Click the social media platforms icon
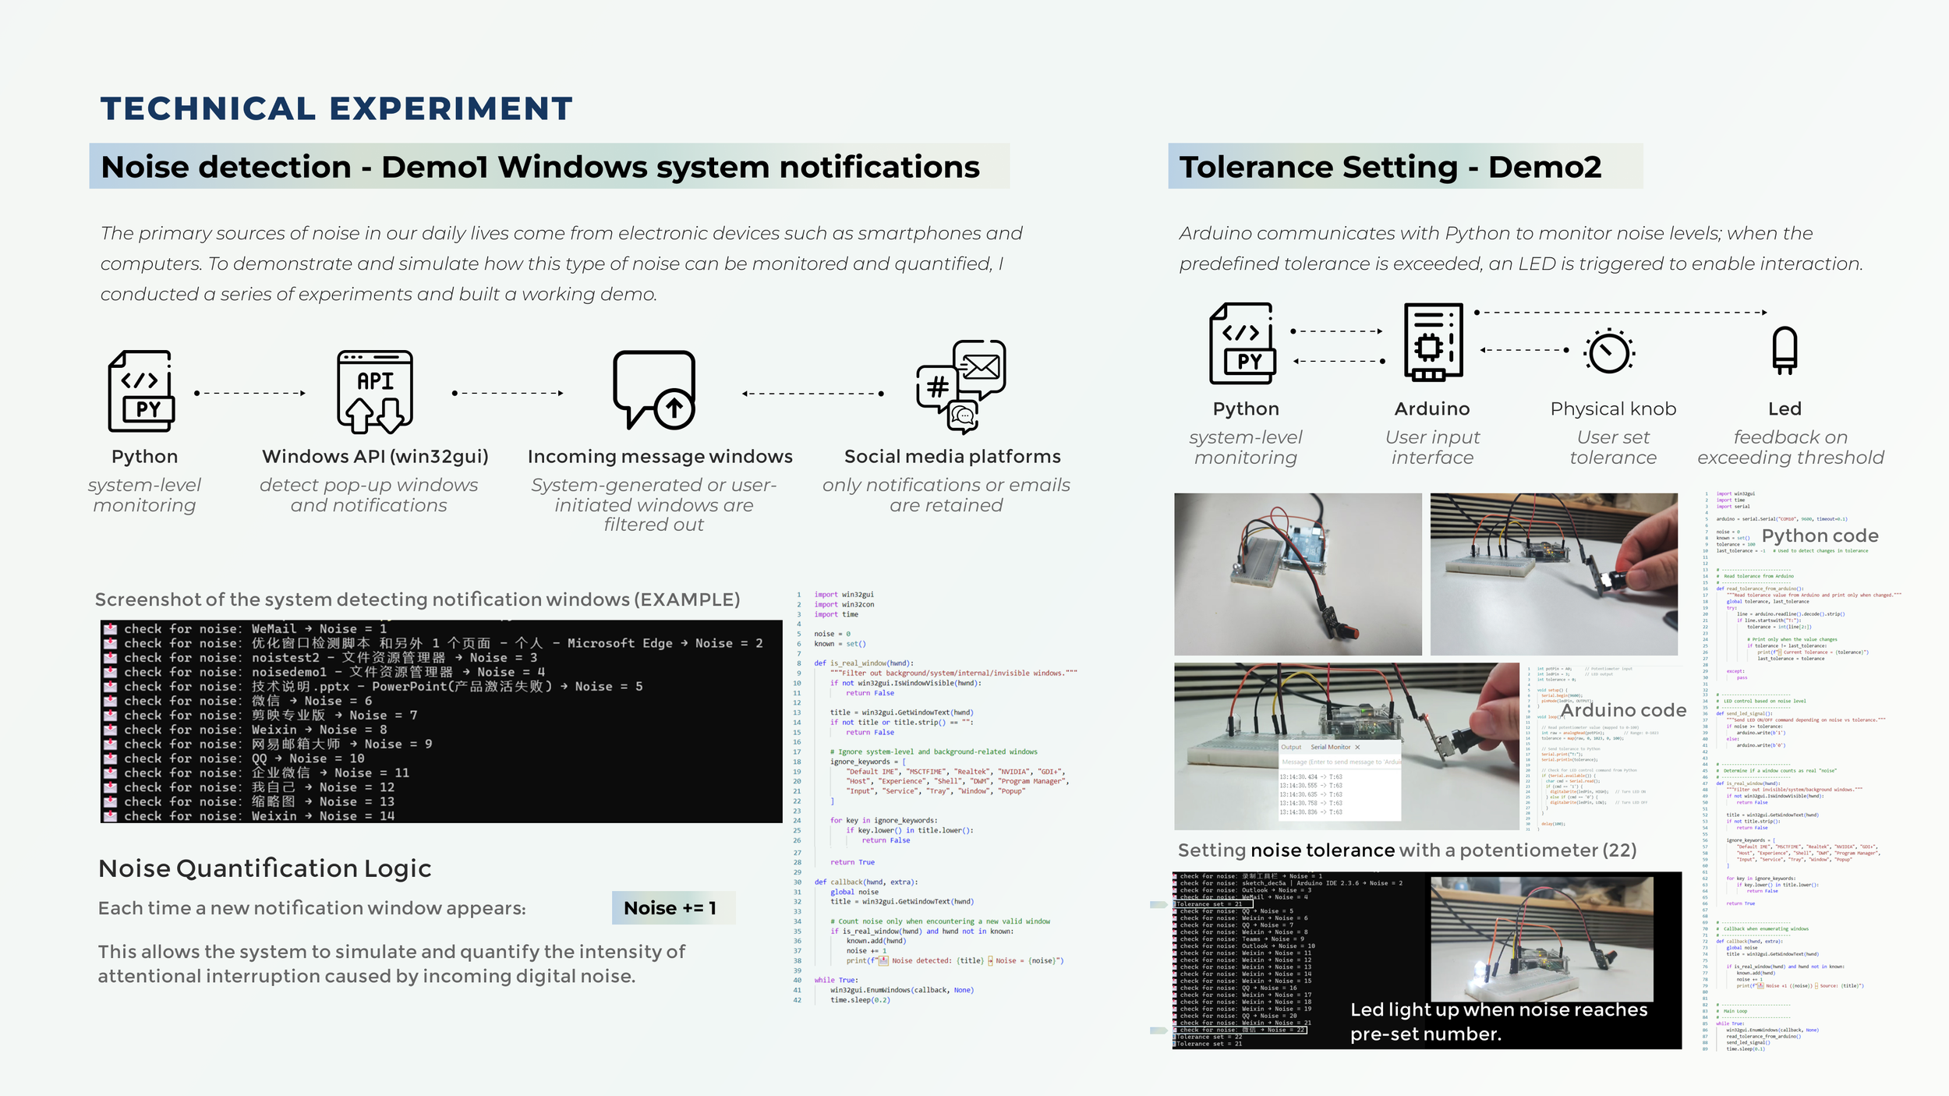The height and width of the screenshot is (1096, 1949). click(960, 387)
